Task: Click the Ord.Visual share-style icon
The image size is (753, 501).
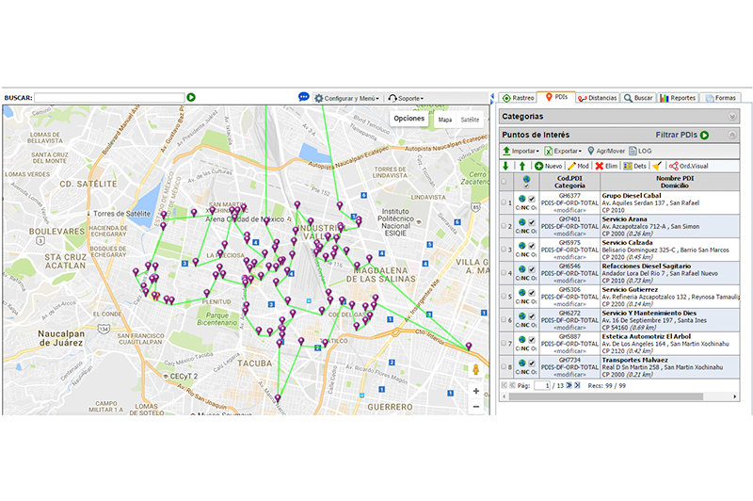Action: 674,166
